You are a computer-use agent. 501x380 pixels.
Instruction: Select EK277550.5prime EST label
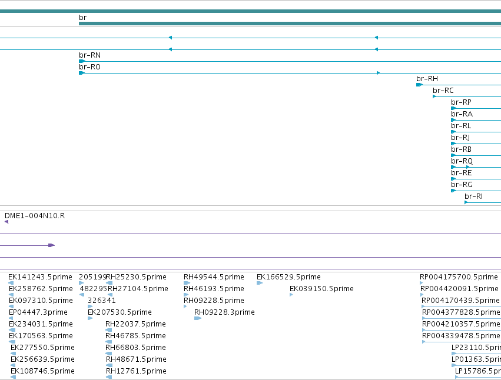coord(42,348)
